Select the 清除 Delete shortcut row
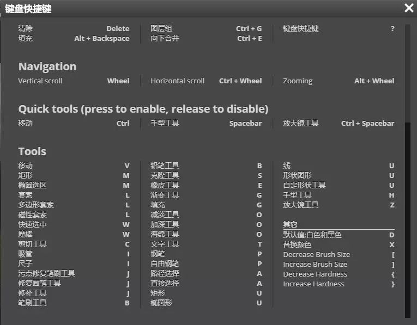This screenshot has height=325, width=417. (x=74, y=28)
